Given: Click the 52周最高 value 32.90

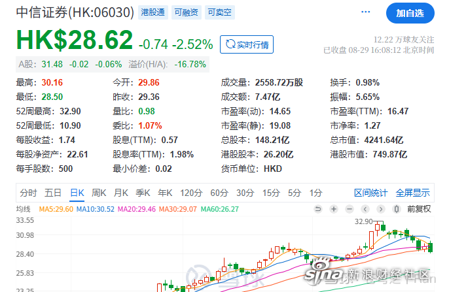Looking at the screenshot, I should tap(70, 111).
